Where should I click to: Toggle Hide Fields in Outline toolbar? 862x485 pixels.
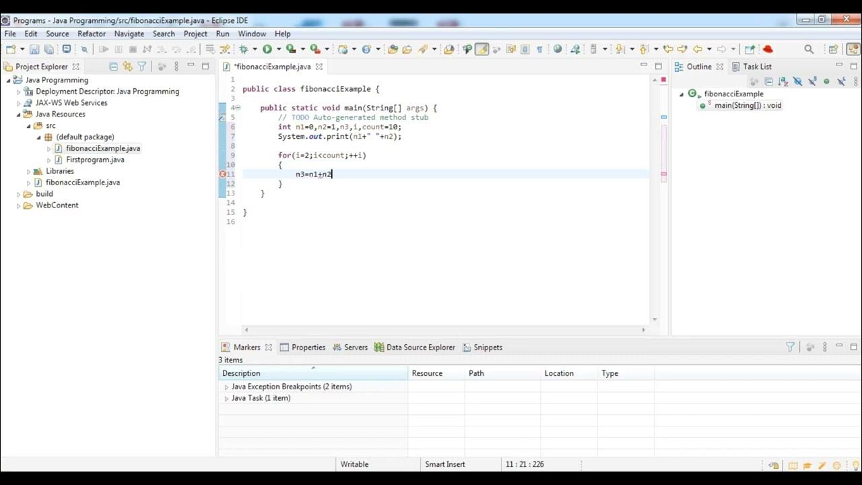pyautogui.click(x=798, y=82)
